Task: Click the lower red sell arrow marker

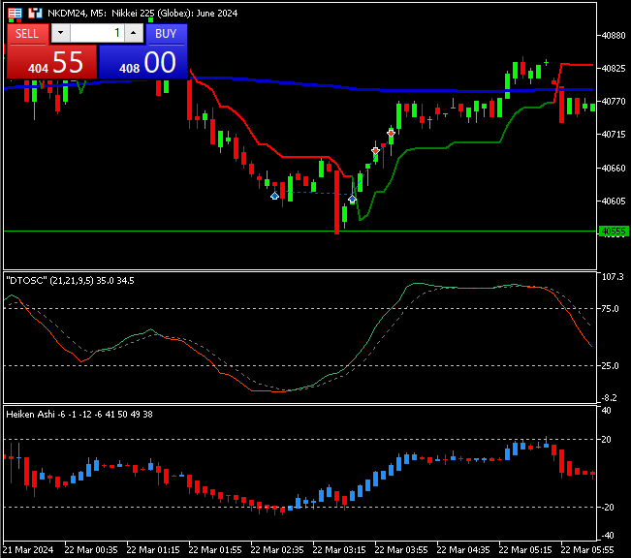Action: coord(375,151)
